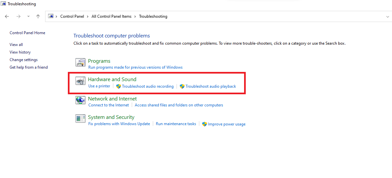Open the View history link
Viewport: 392px width, 178px height.
[x=20, y=52]
